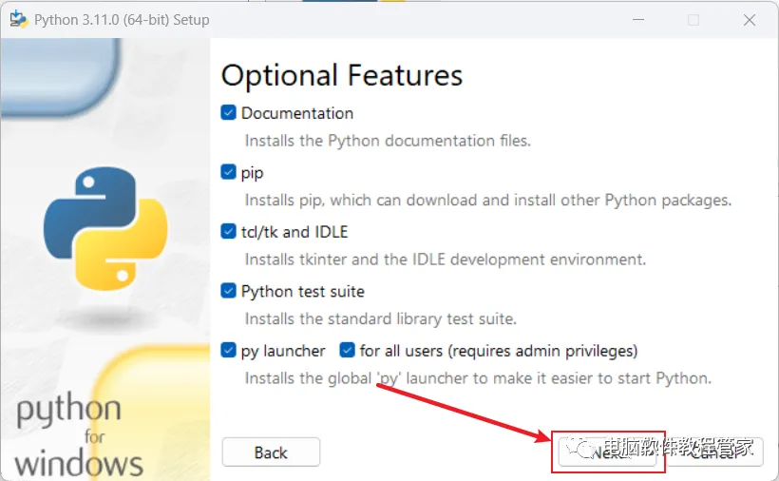Click the Python snake logo image

pos(105,228)
